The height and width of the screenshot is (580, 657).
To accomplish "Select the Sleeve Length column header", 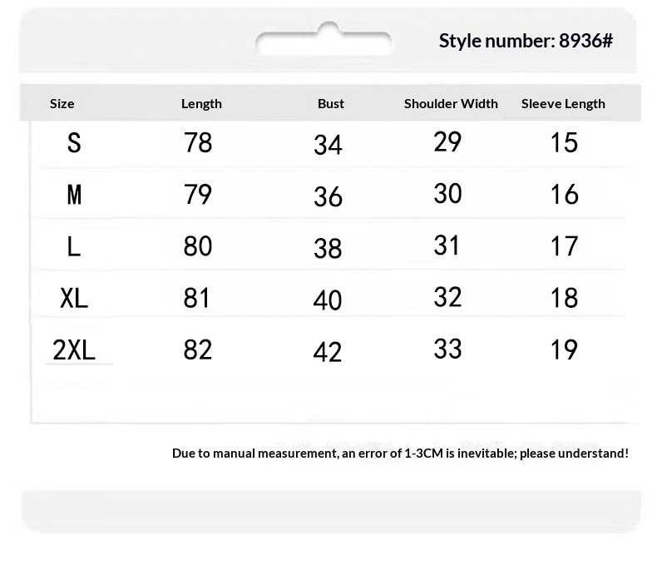I will [x=563, y=103].
